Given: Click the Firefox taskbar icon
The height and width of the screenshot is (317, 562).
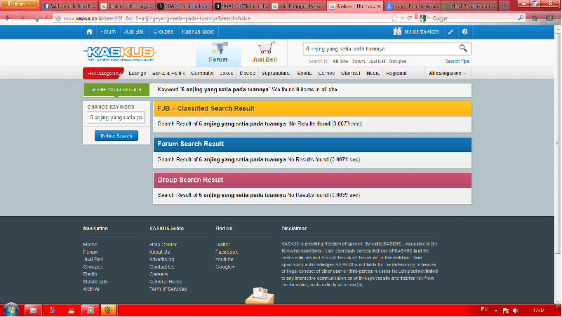Looking at the screenshot, I should tap(108, 310).
